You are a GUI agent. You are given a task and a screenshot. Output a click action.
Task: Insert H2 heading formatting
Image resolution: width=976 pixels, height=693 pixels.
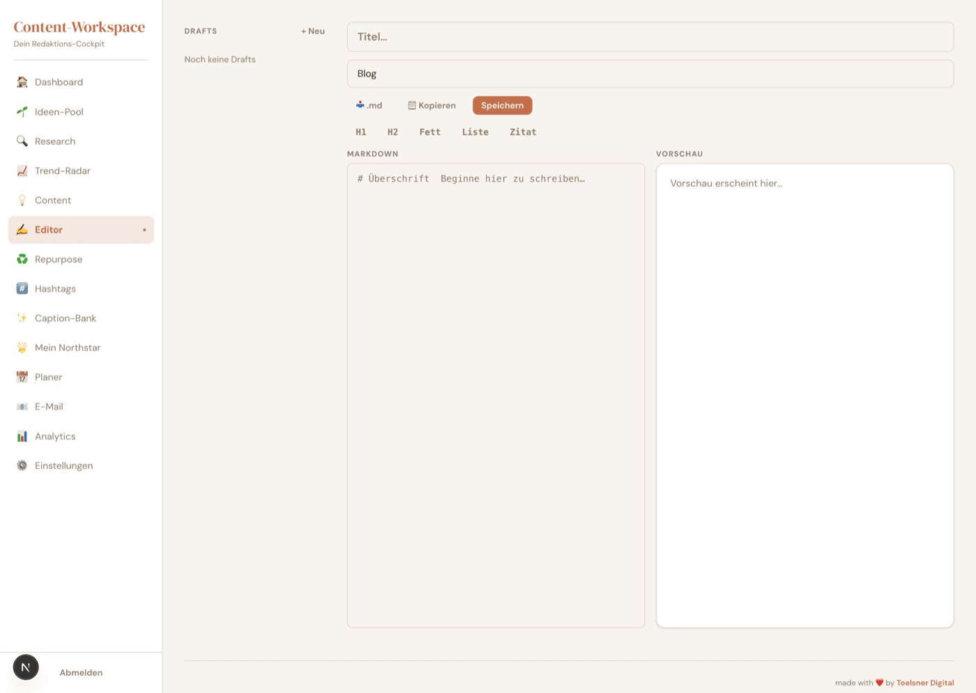click(x=393, y=132)
